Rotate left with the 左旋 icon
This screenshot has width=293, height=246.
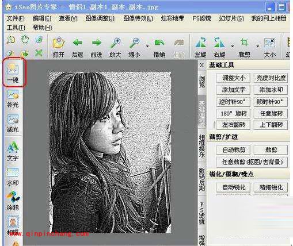pyautogui.click(x=200, y=47)
